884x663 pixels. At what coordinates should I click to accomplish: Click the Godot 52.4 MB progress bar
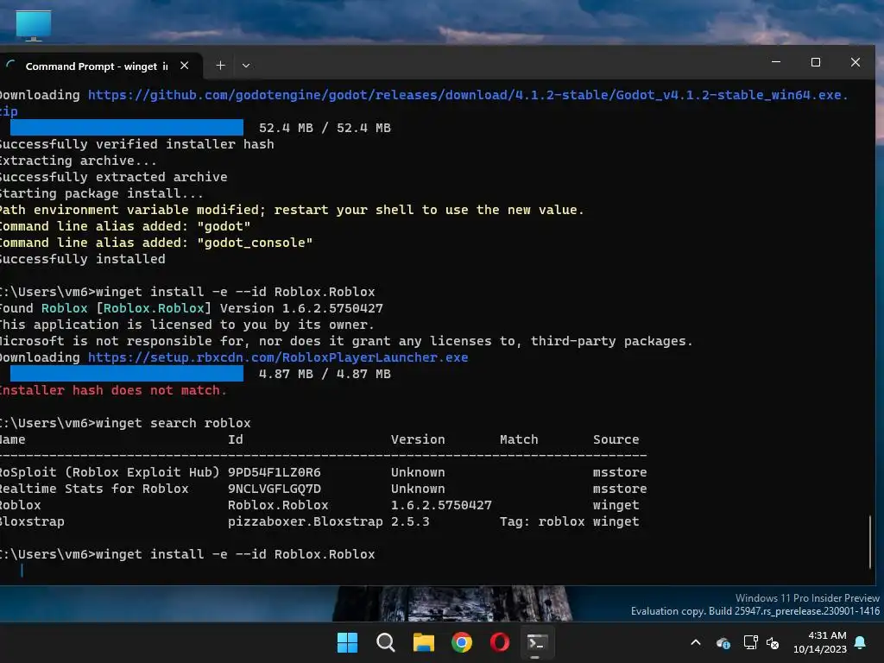pyautogui.click(x=127, y=128)
